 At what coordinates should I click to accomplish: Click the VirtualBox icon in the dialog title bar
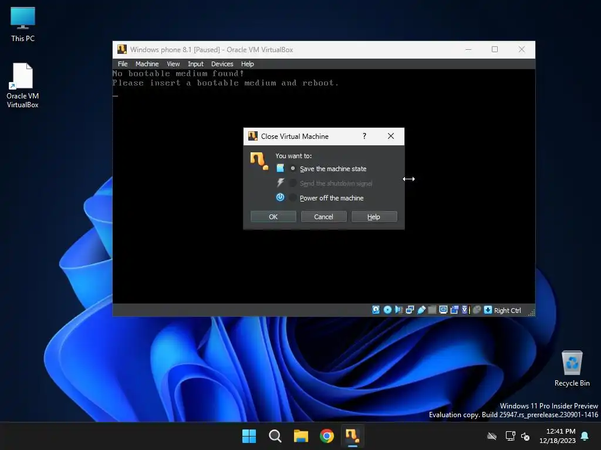tap(252, 136)
